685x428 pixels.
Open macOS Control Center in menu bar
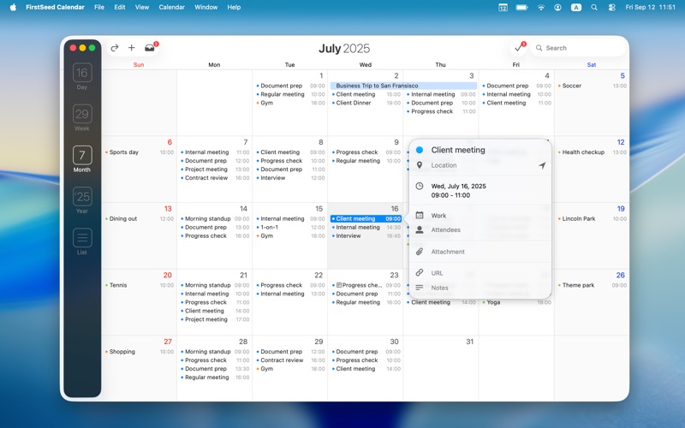611,7
